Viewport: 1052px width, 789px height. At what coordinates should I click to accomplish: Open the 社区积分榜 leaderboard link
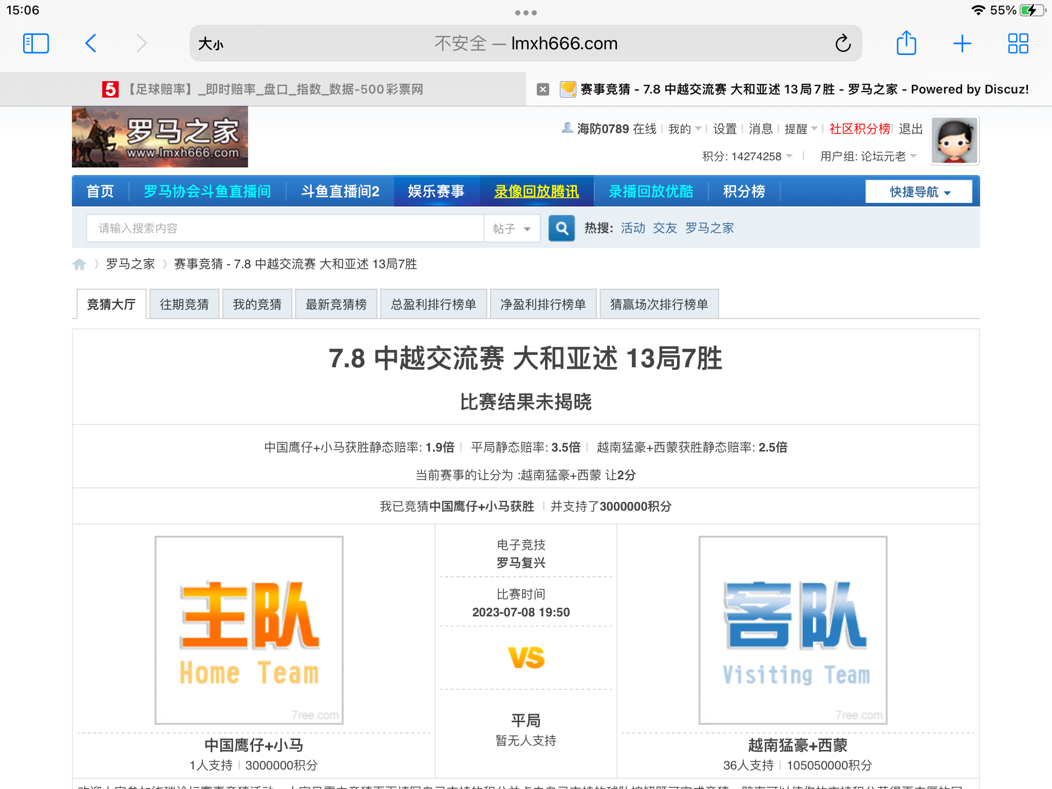[858, 129]
